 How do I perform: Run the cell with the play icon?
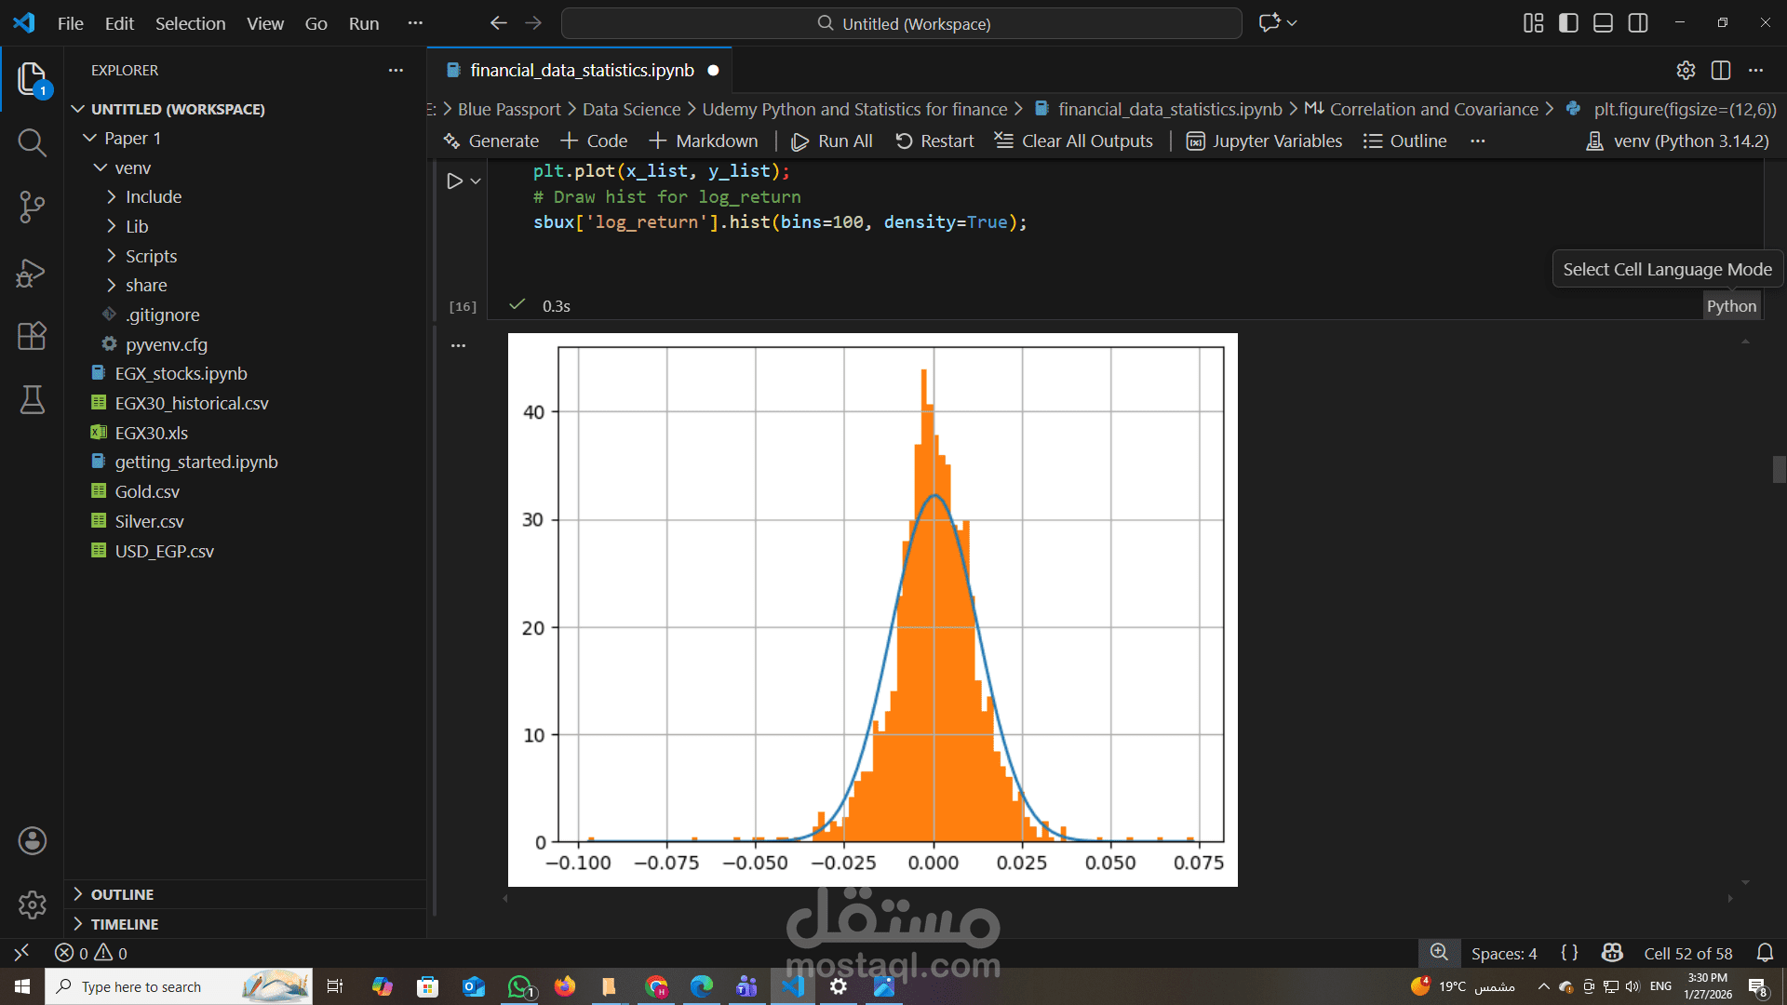(454, 181)
